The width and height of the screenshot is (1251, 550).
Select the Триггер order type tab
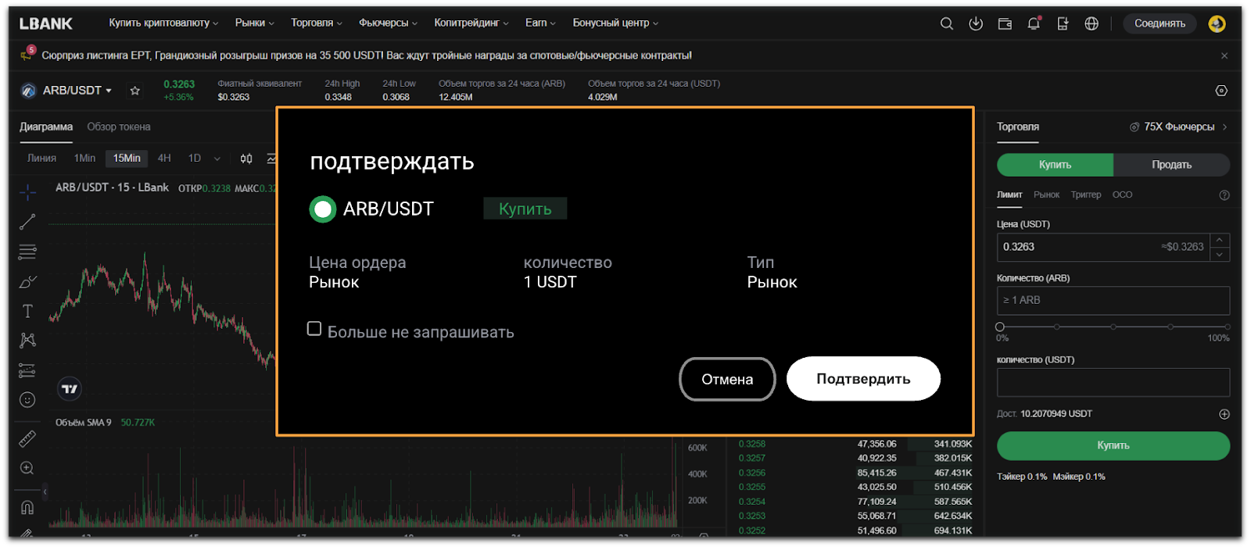point(1085,195)
